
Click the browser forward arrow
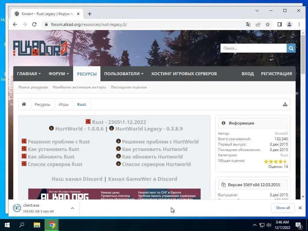click(25, 25)
